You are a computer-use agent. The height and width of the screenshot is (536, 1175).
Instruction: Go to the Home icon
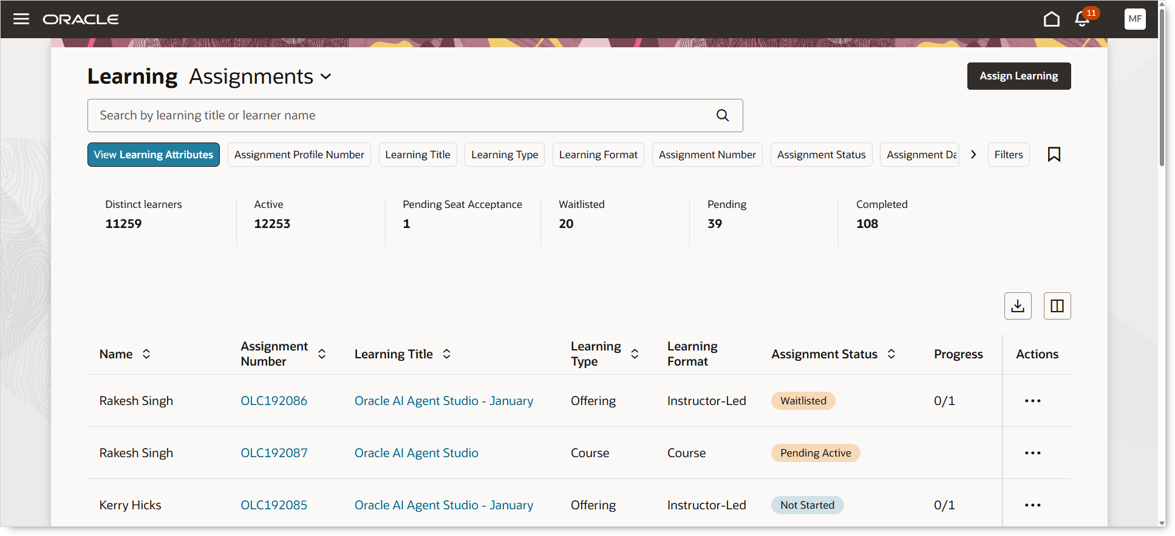pyautogui.click(x=1052, y=19)
